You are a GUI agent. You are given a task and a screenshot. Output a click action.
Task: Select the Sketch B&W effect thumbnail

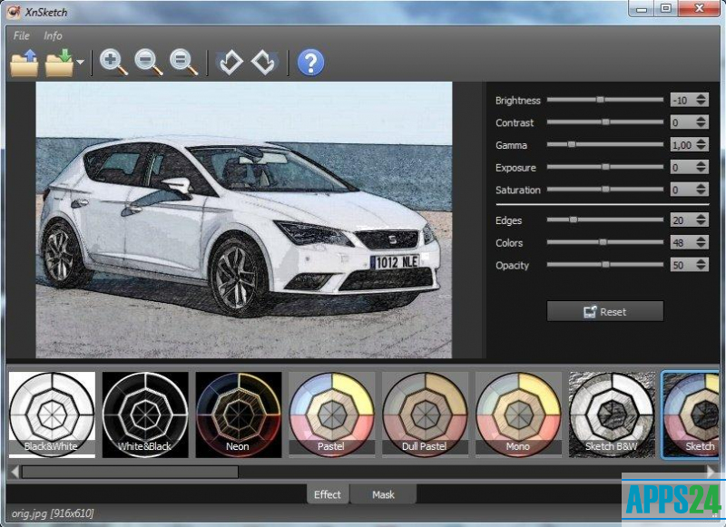612,415
